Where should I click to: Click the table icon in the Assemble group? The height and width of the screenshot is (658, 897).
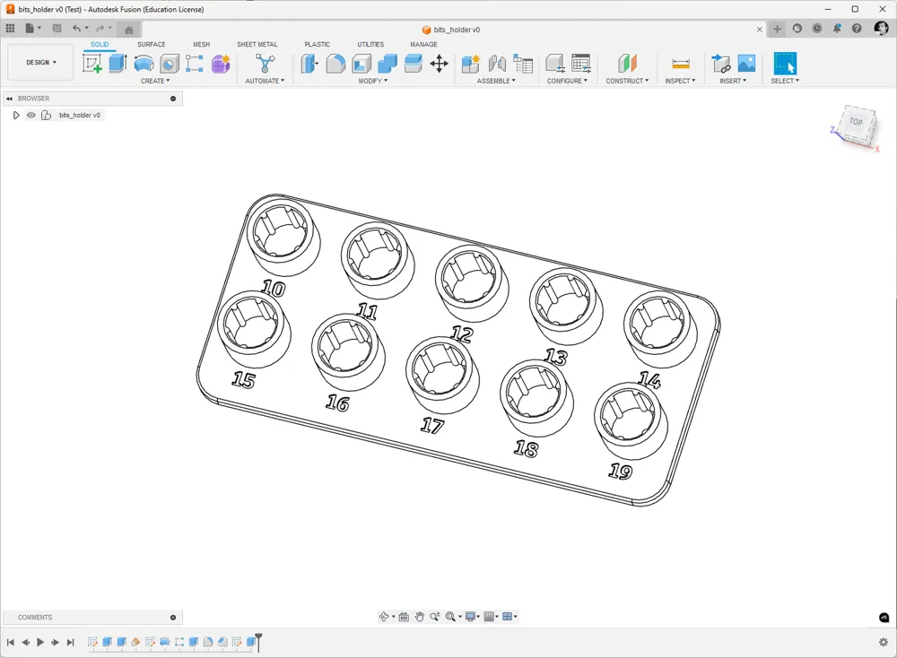pyautogui.click(x=523, y=64)
